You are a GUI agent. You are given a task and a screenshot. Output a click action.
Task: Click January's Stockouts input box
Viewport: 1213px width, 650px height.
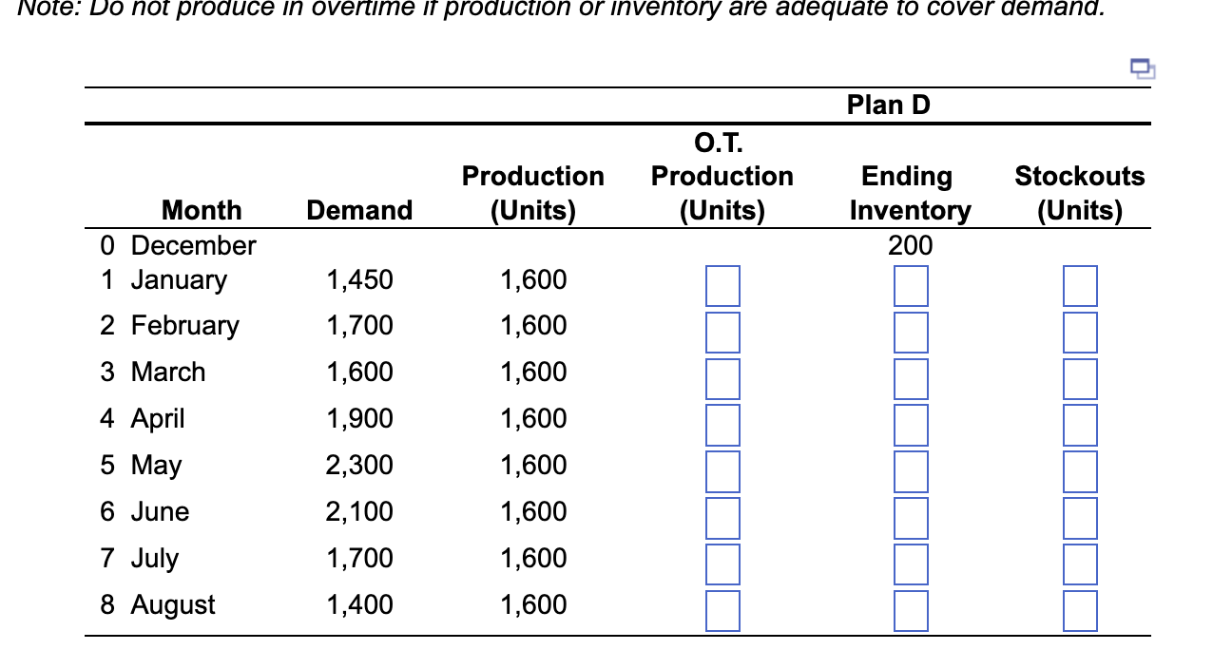tap(1079, 284)
